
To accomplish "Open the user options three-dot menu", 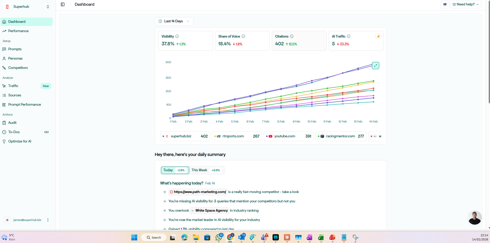I will tap(48, 220).
